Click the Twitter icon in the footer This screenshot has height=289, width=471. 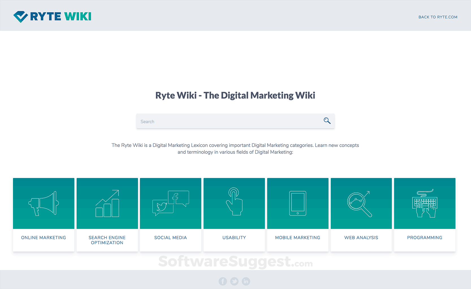click(x=234, y=281)
